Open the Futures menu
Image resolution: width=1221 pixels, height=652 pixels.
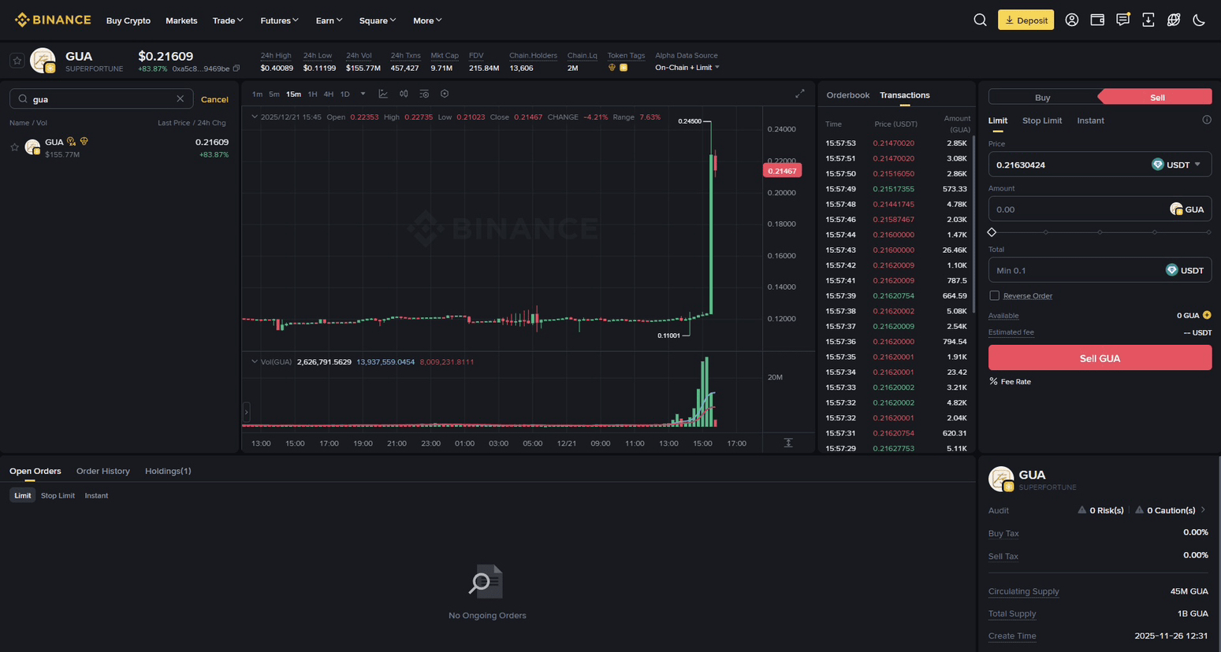click(x=280, y=20)
